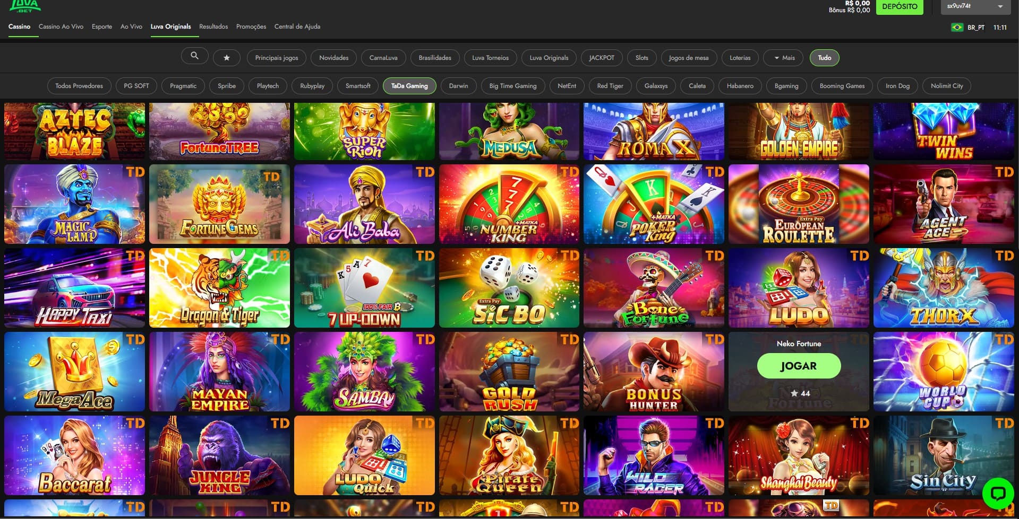
Task: Click JOGAR on Neko Fortune
Action: 799,366
